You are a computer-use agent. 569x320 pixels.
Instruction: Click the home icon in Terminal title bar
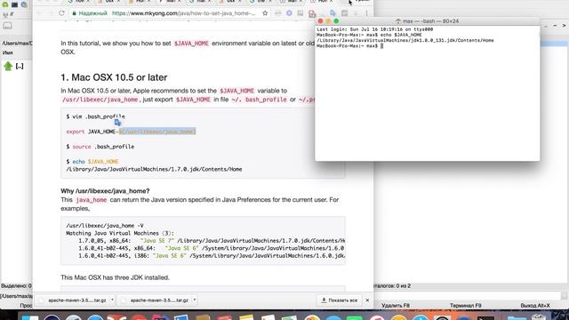coord(398,21)
